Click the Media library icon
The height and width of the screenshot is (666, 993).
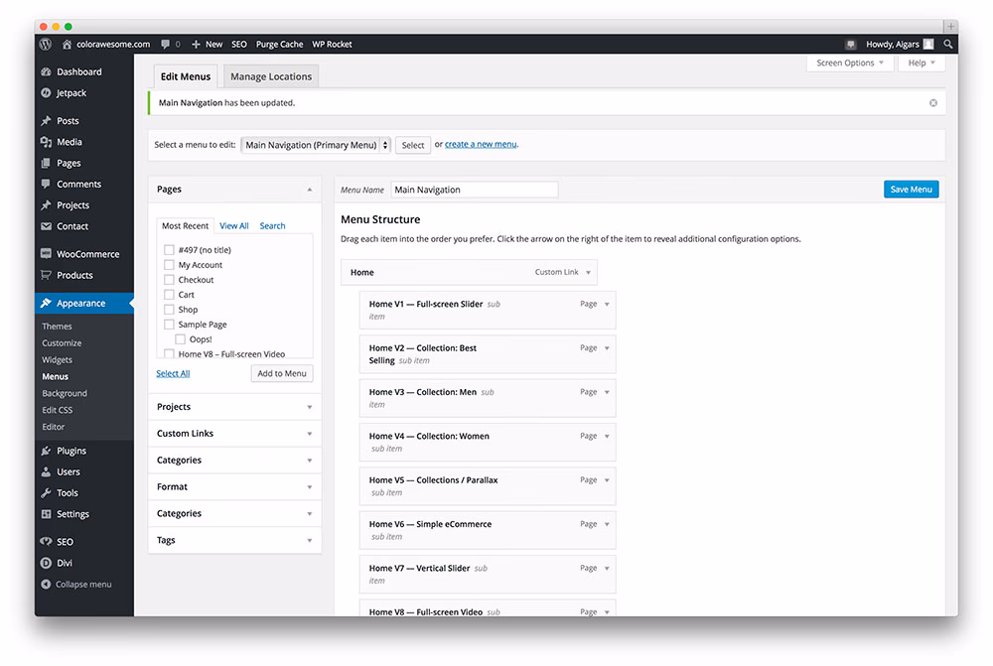tap(47, 142)
